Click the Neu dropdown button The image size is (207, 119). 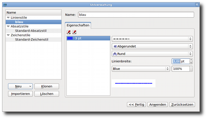pyautogui.click(x=20, y=86)
